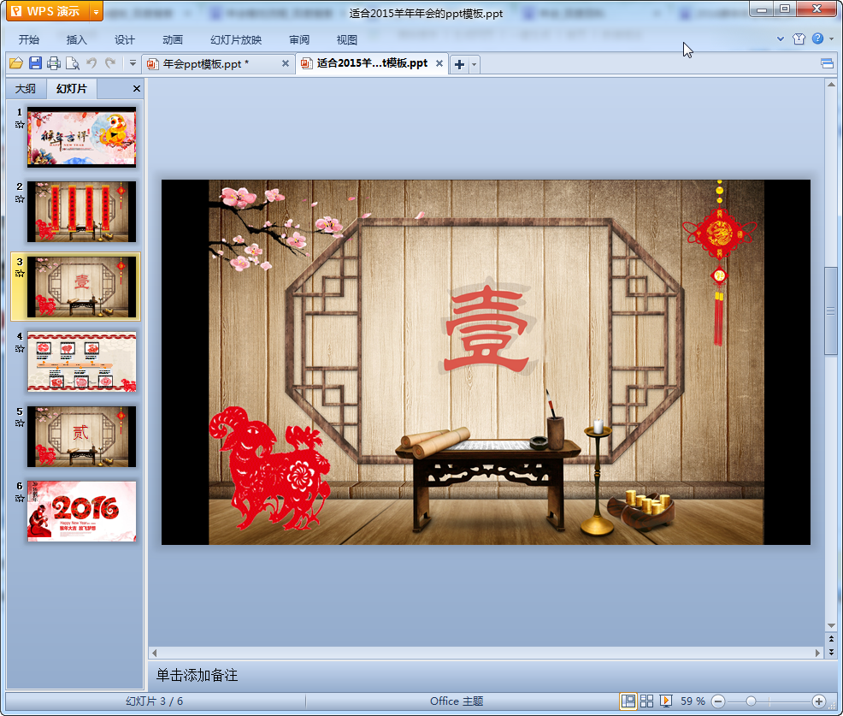The image size is (843, 716).
Task: Select slide 4 timeline thumbnail
Action: click(82, 362)
